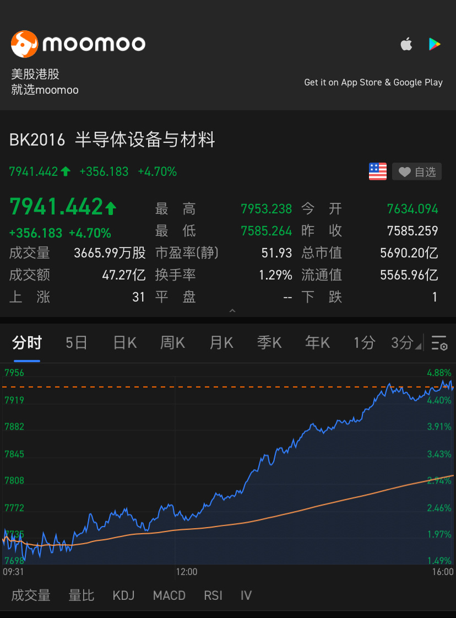Click the moomoo bull logo icon
The height and width of the screenshot is (618, 456).
click(x=24, y=44)
